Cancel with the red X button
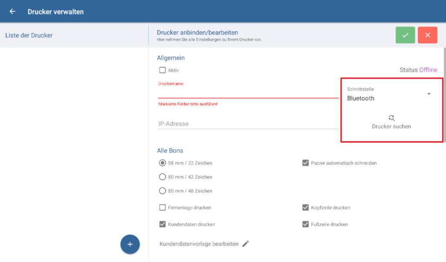446x262 pixels. (x=427, y=35)
